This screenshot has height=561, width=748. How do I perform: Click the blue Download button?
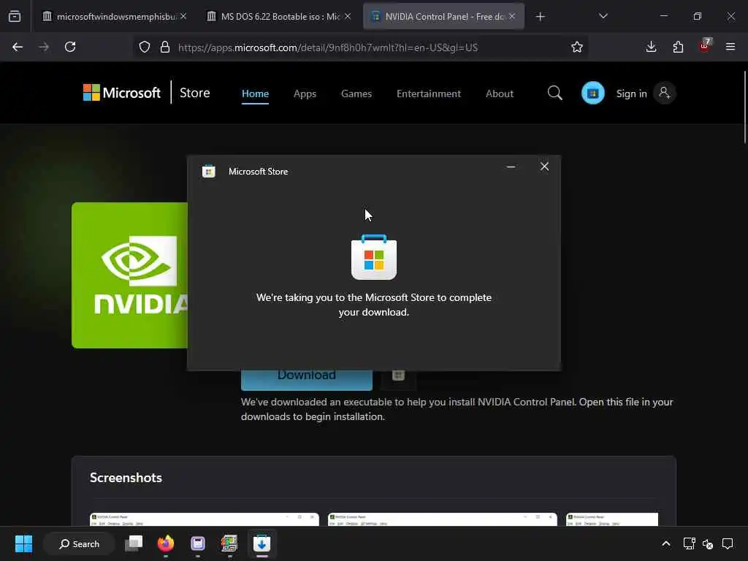(x=307, y=380)
